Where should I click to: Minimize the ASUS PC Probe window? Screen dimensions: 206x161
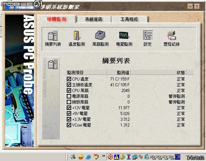pyautogui.click(x=190, y=6)
